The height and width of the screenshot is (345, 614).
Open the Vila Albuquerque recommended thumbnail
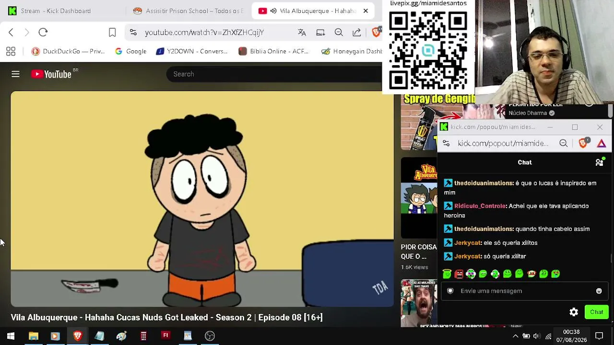pyautogui.click(x=419, y=197)
